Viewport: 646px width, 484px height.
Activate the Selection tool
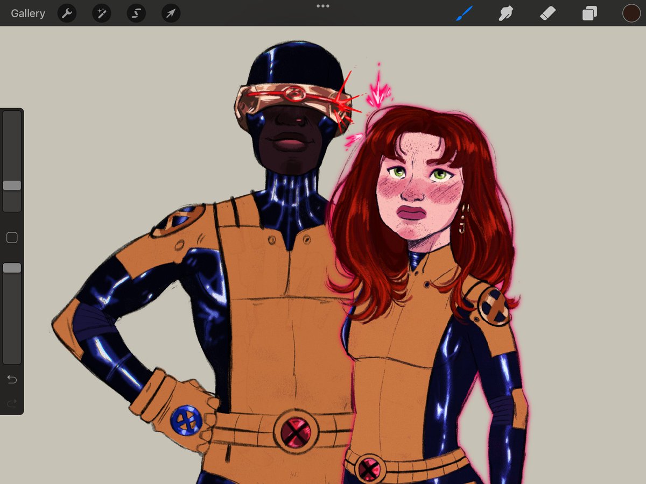coord(136,13)
